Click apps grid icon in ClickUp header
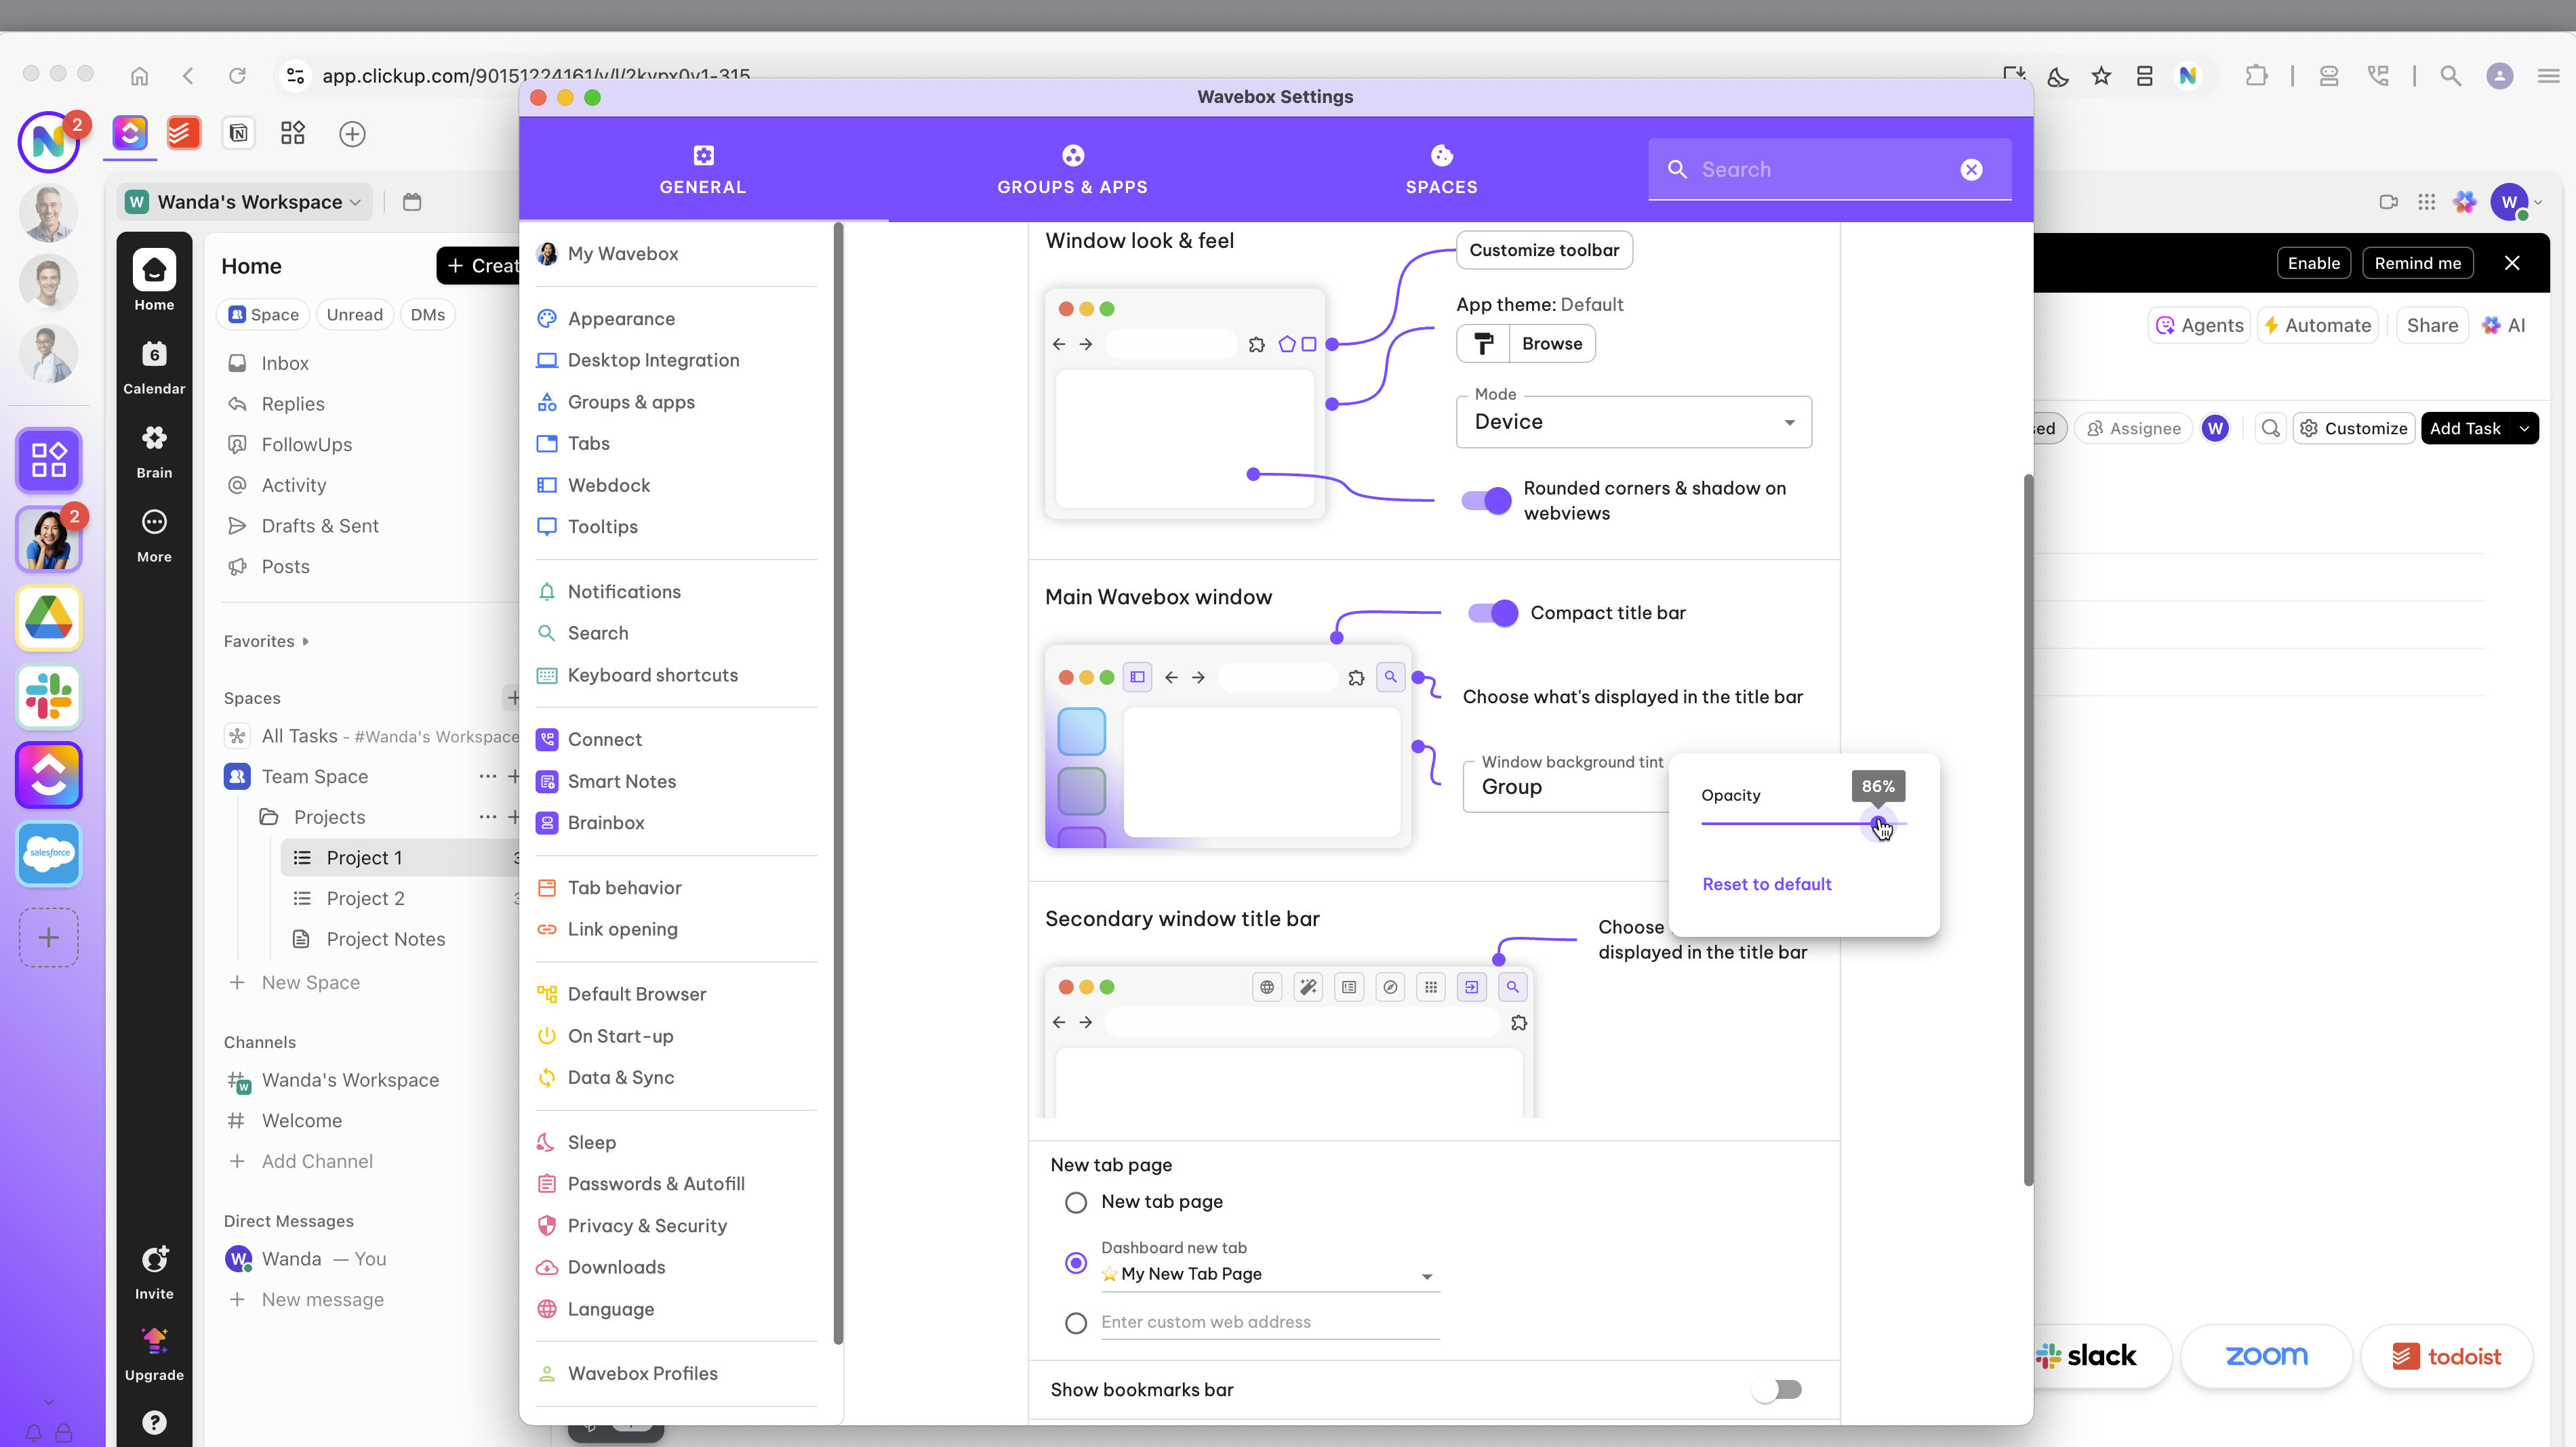The height and width of the screenshot is (1447, 2576). (2426, 202)
